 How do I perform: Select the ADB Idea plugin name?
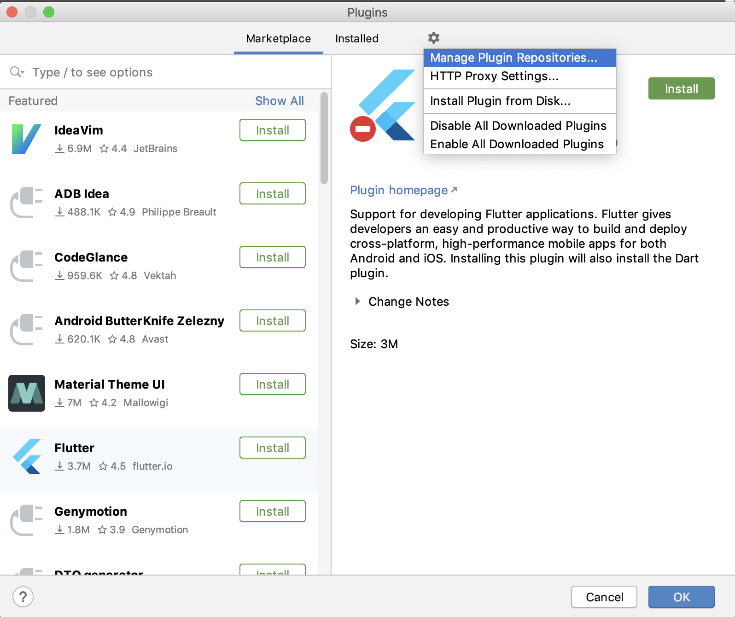[x=82, y=194]
